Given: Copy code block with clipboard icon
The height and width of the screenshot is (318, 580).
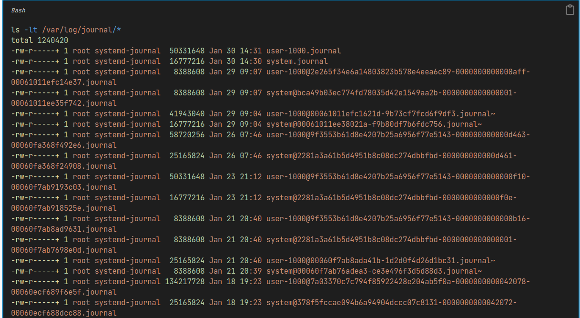Looking at the screenshot, I should point(570,10).
